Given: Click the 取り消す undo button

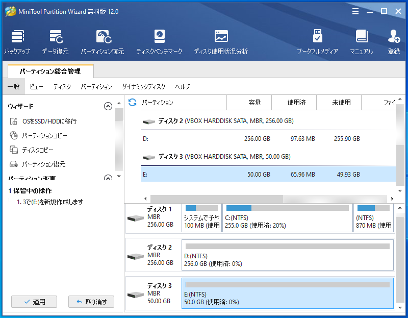Looking at the screenshot, I should 91,302.
